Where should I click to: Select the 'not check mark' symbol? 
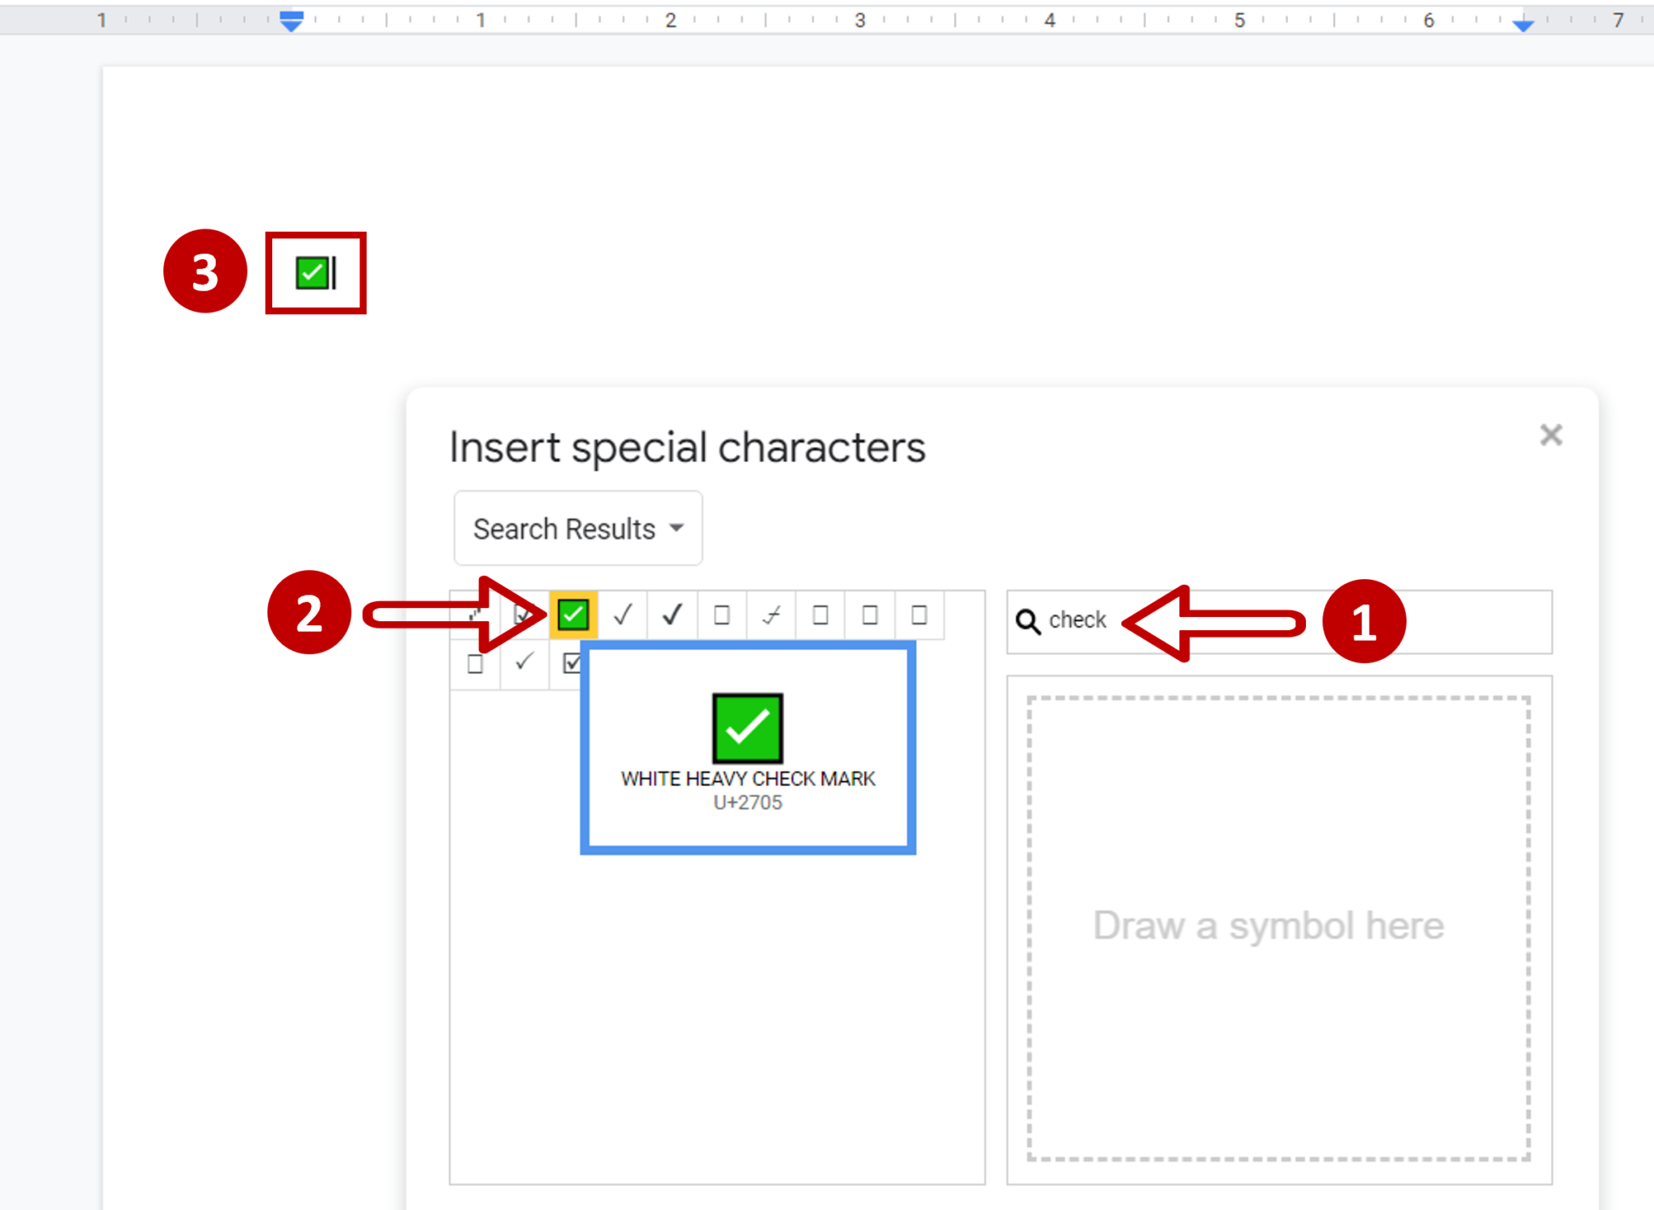coord(770,614)
